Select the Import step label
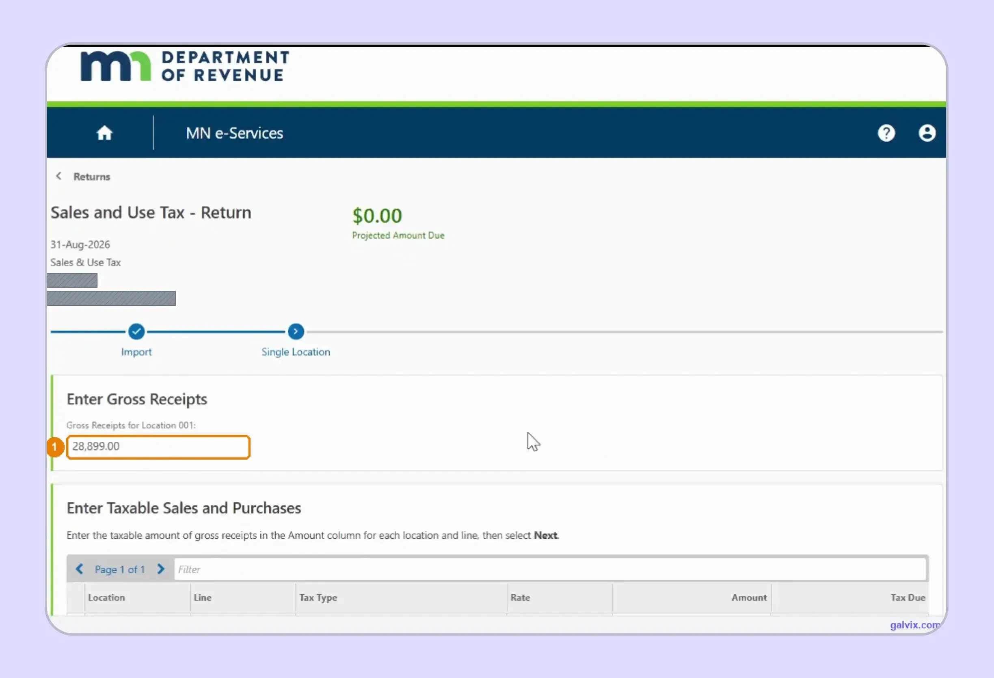The height and width of the screenshot is (678, 994). coord(136,352)
